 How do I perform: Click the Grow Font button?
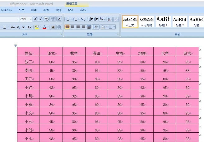35,19
